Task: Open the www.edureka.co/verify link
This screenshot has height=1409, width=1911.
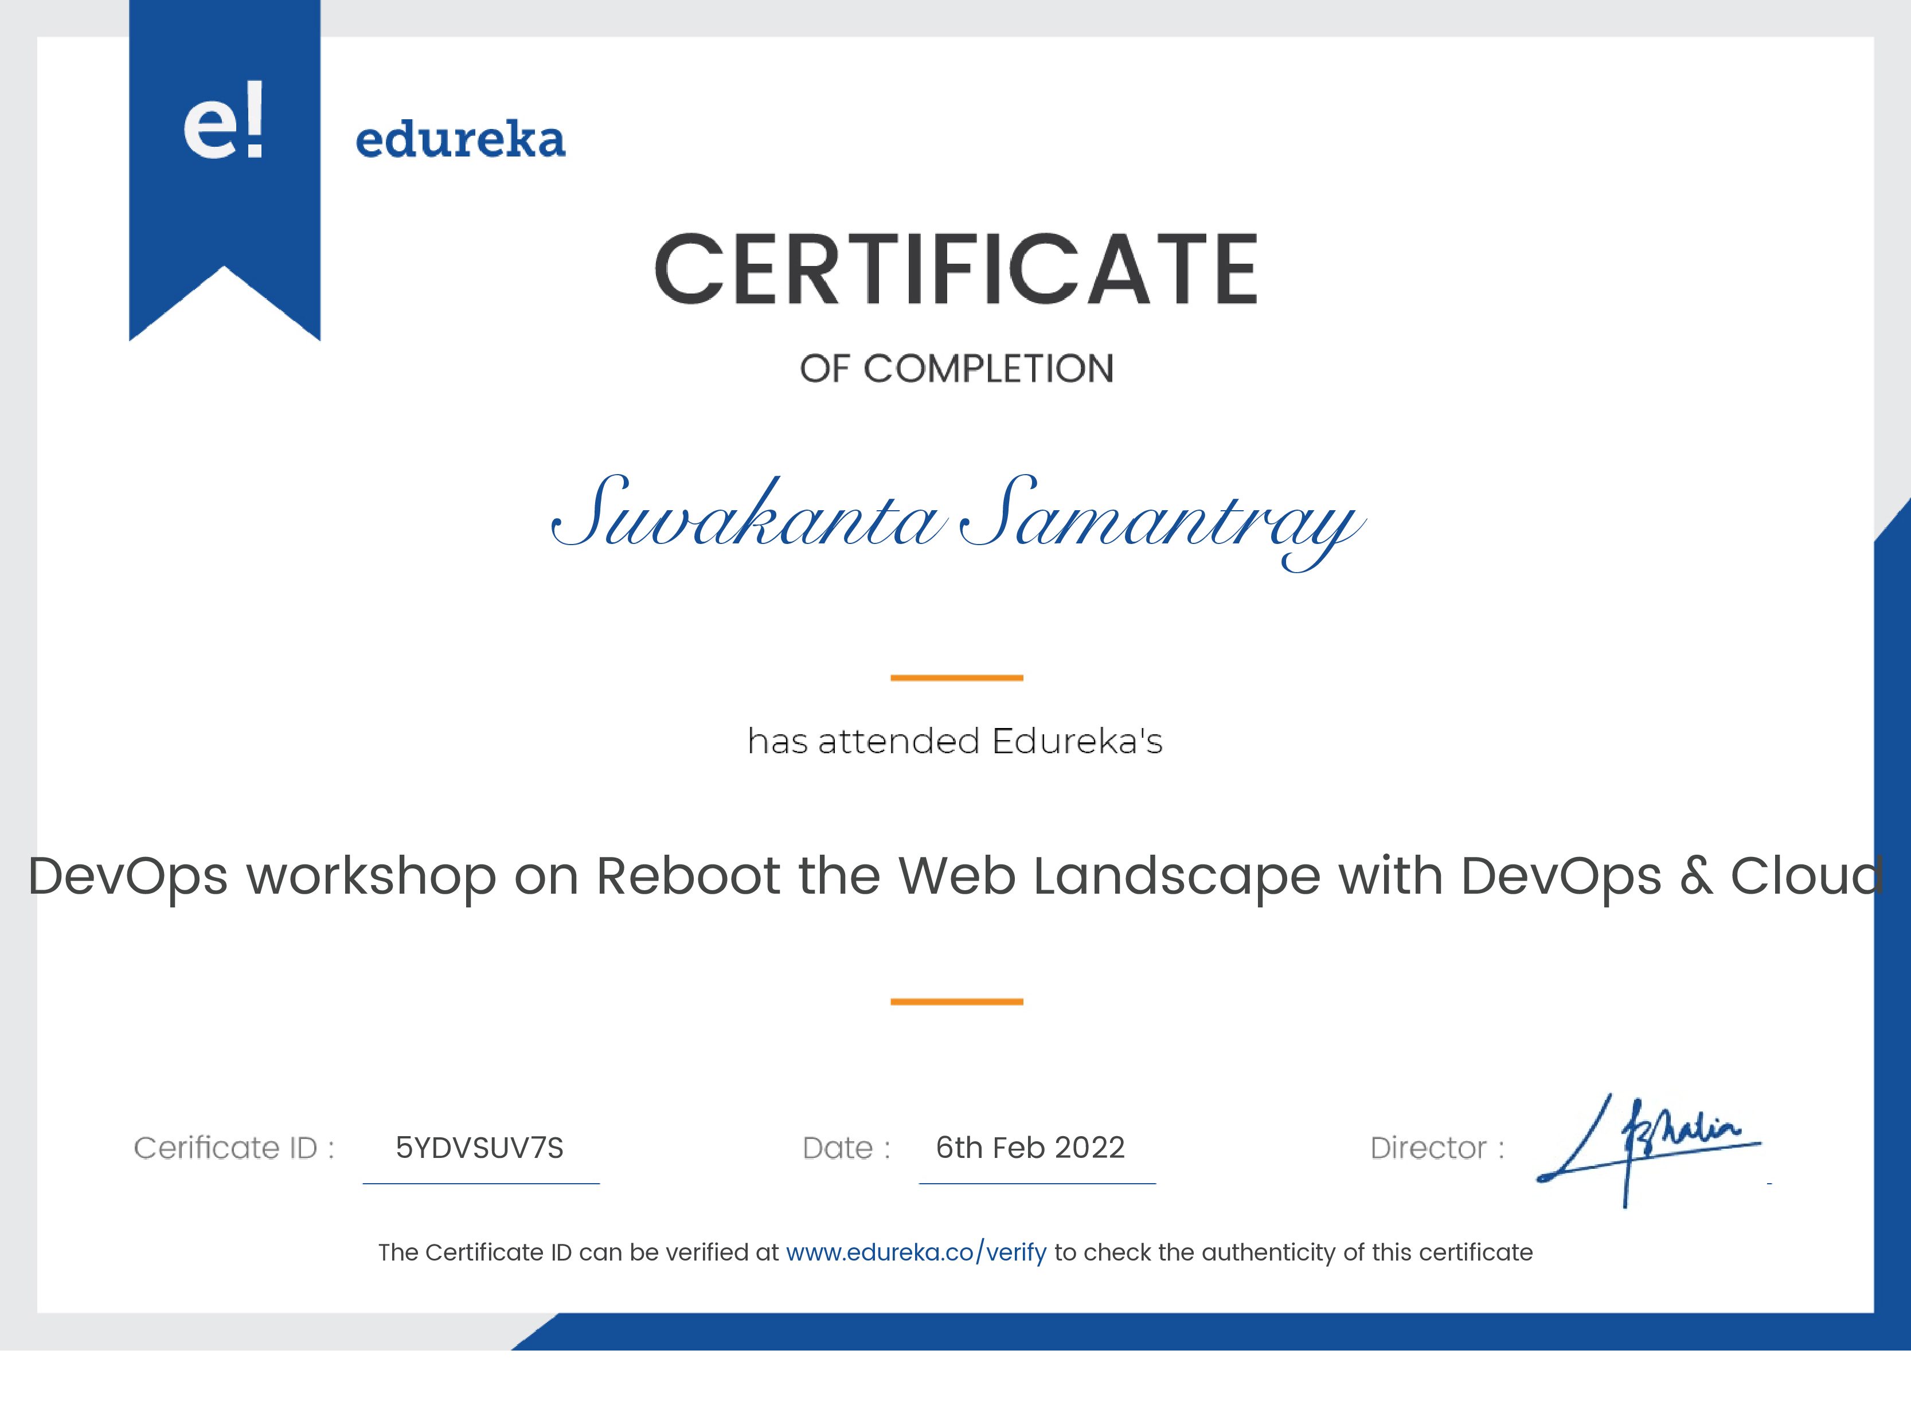Action: [916, 1252]
